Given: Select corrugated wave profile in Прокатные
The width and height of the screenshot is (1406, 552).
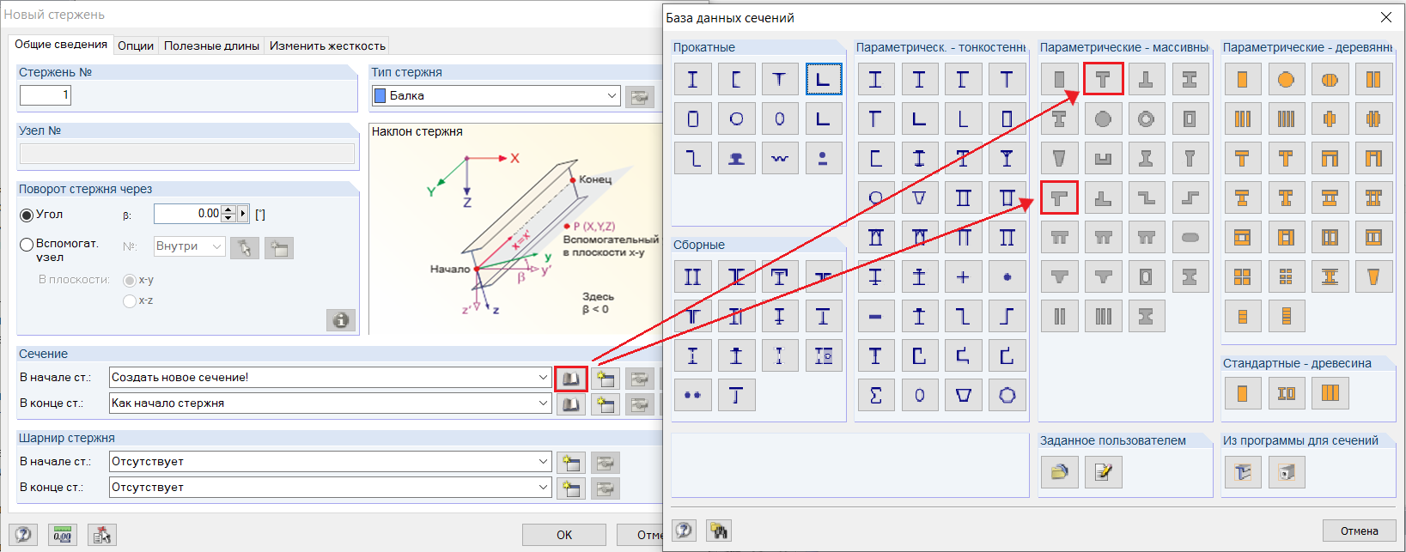Looking at the screenshot, I should [779, 159].
